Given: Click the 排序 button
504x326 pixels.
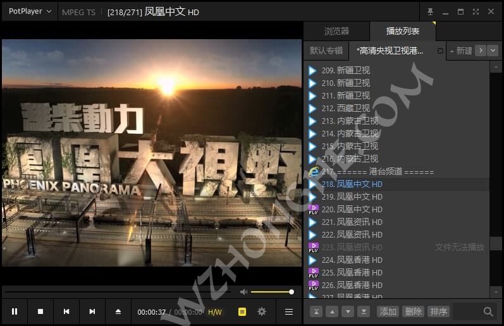Looking at the screenshot, I should point(438,311).
